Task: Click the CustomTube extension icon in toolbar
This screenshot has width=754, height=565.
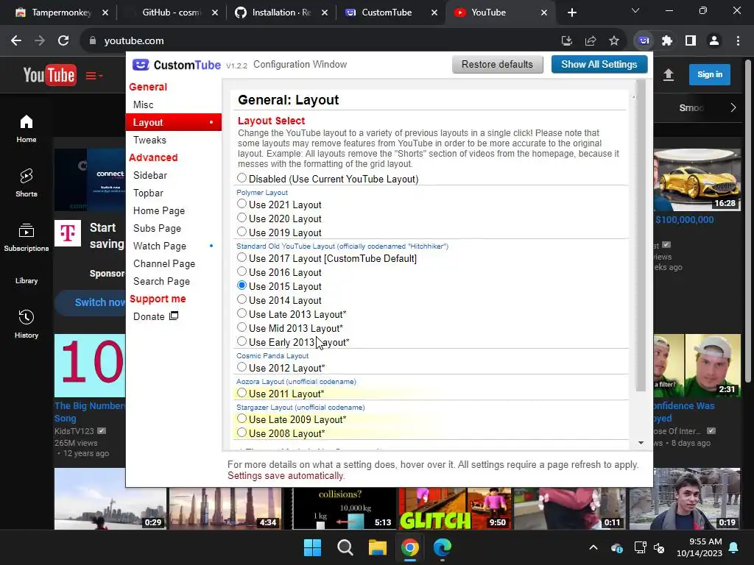Action: pos(644,41)
